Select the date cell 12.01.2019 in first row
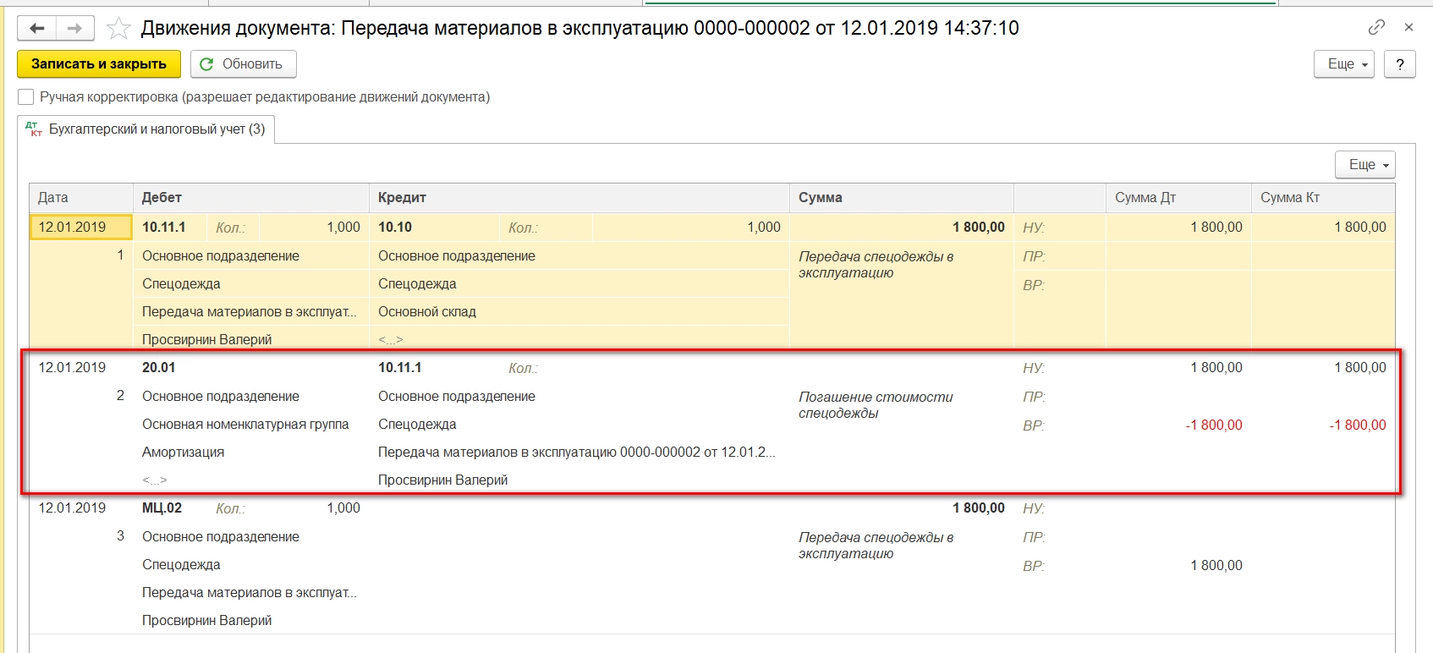 coord(73,228)
